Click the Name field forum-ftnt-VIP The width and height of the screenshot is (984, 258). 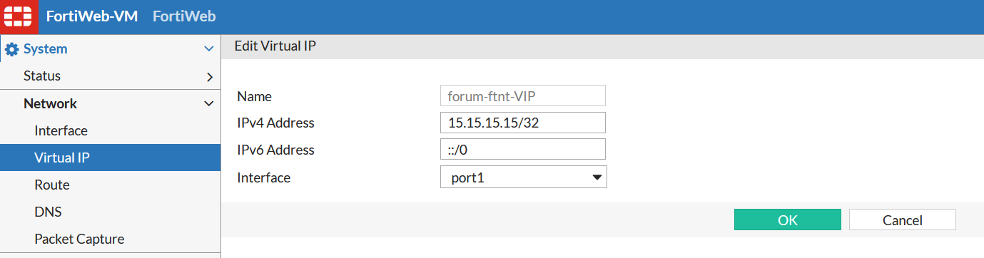(523, 96)
